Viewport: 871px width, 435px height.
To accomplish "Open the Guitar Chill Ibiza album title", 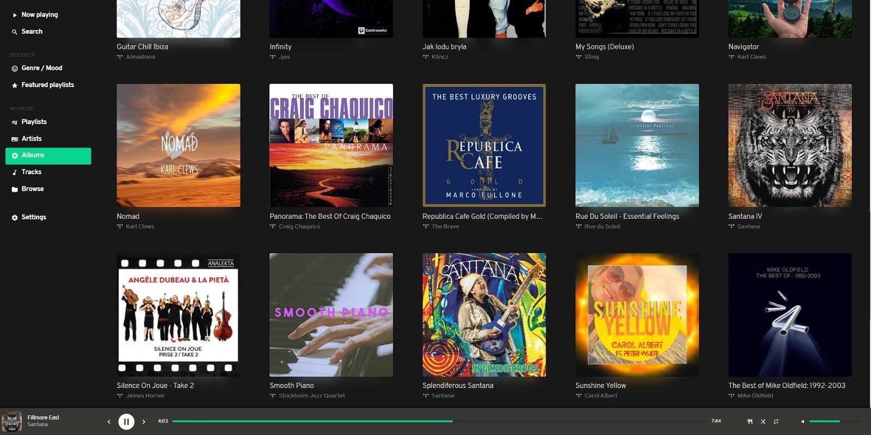I will 142,47.
